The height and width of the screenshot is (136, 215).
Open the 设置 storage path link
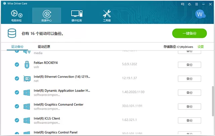point(201,47)
